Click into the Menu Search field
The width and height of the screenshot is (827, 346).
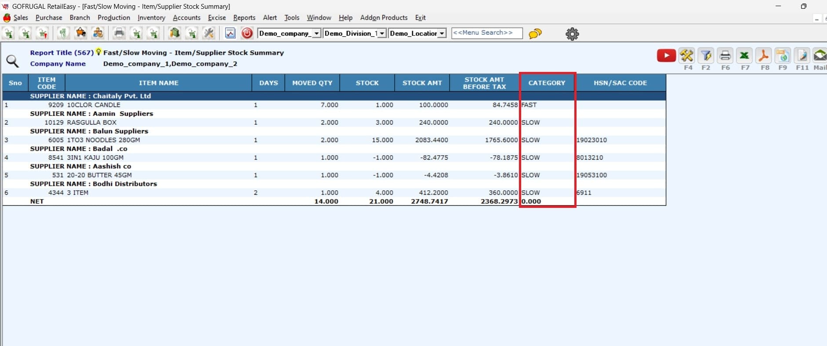[x=486, y=33]
